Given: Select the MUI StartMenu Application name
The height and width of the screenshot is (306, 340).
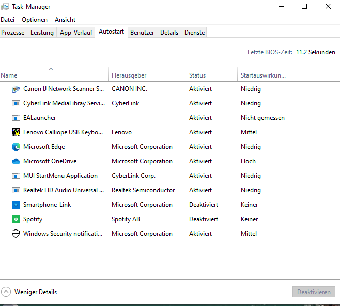Looking at the screenshot, I should click(x=60, y=176).
